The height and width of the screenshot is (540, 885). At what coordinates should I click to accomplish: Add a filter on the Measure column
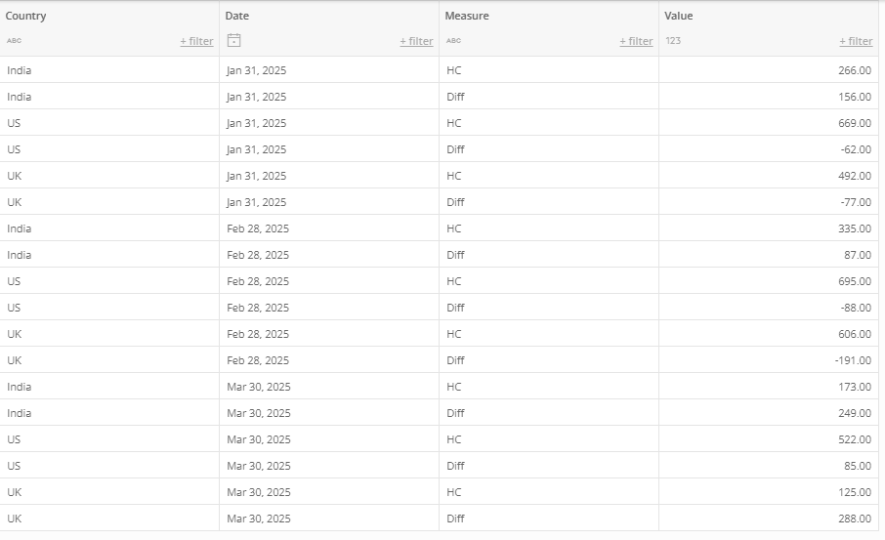(636, 41)
